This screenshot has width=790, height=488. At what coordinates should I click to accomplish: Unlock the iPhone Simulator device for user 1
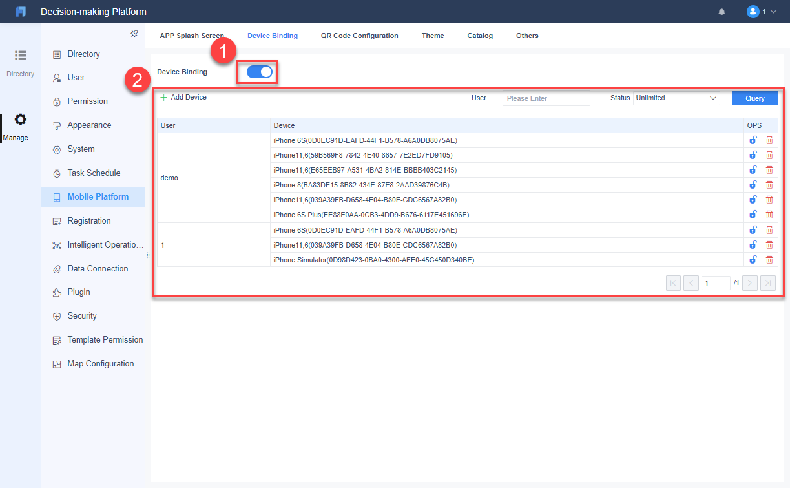(x=753, y=259)
